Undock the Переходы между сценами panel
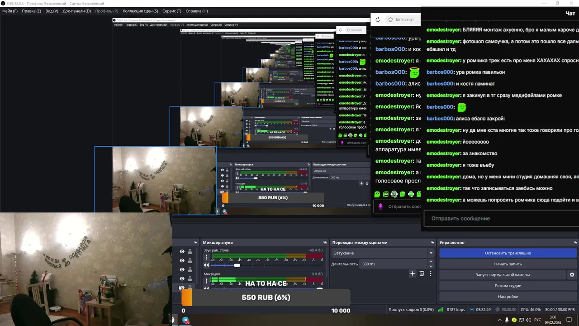Viewport: 579px width, 326px height. pos(433,243)
